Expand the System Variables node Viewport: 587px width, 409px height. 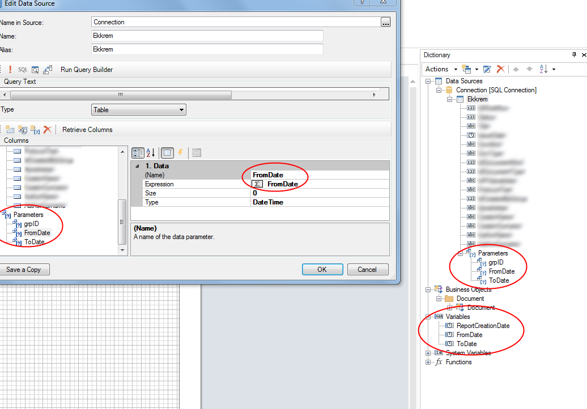(428, 353)
